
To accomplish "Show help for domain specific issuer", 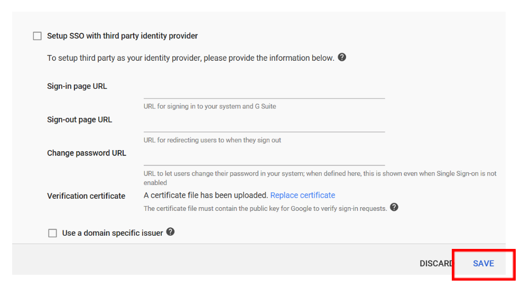I will tap(170, 232).
